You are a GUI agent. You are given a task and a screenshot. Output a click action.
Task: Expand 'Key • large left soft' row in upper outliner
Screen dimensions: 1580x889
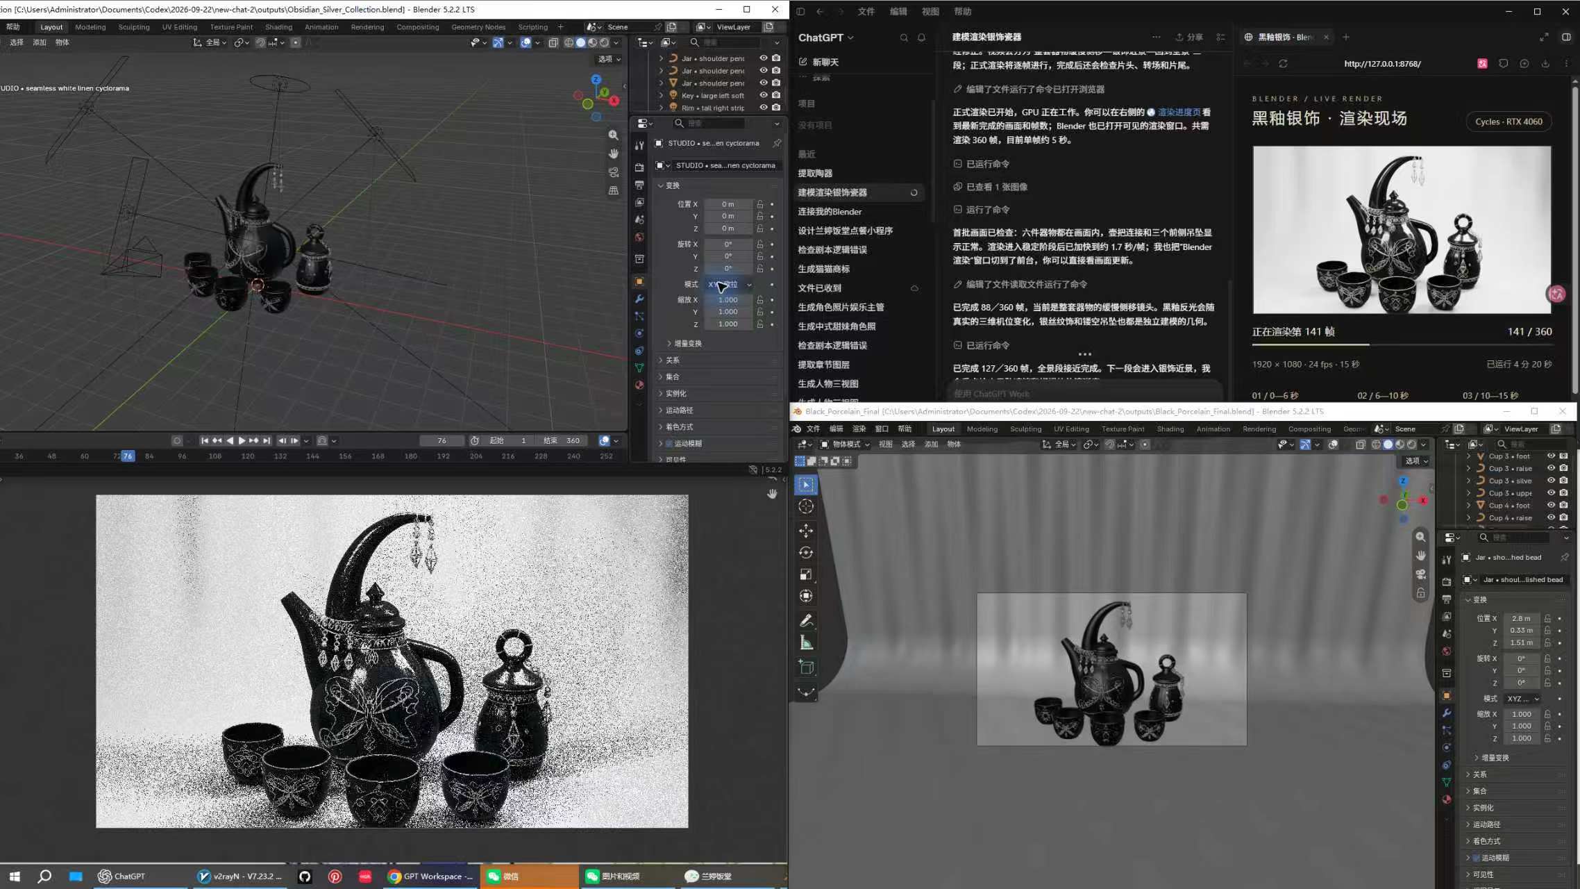[x=662, y=95]
